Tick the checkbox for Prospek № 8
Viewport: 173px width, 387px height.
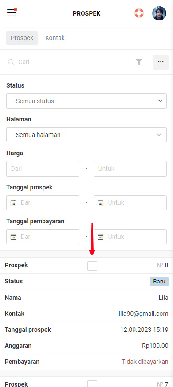point(92,266)
